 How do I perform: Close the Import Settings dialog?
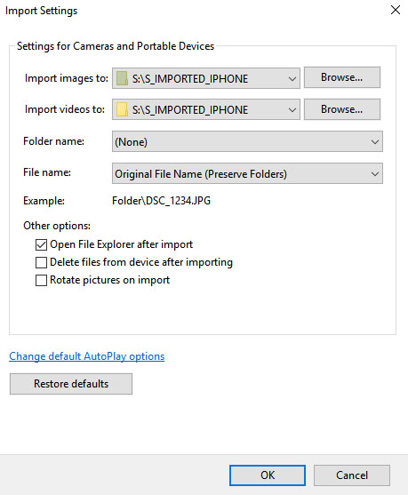[396, 10]
